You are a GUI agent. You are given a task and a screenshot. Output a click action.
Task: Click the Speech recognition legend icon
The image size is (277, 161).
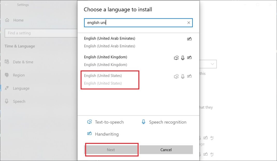point(143,122)
